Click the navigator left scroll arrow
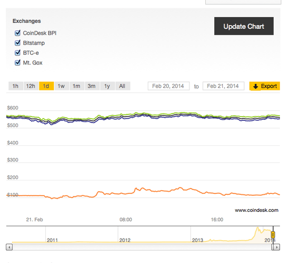The width and height of the screenshot is (288, 263). [9, 247]
